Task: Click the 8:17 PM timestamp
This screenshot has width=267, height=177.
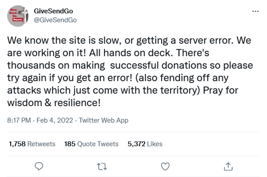Action: click(x=19, y=120)
